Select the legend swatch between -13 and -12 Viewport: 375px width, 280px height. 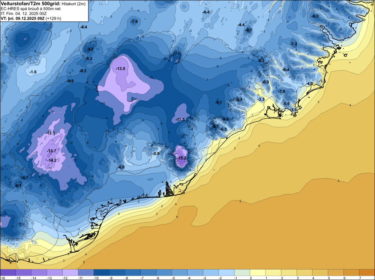55,273
